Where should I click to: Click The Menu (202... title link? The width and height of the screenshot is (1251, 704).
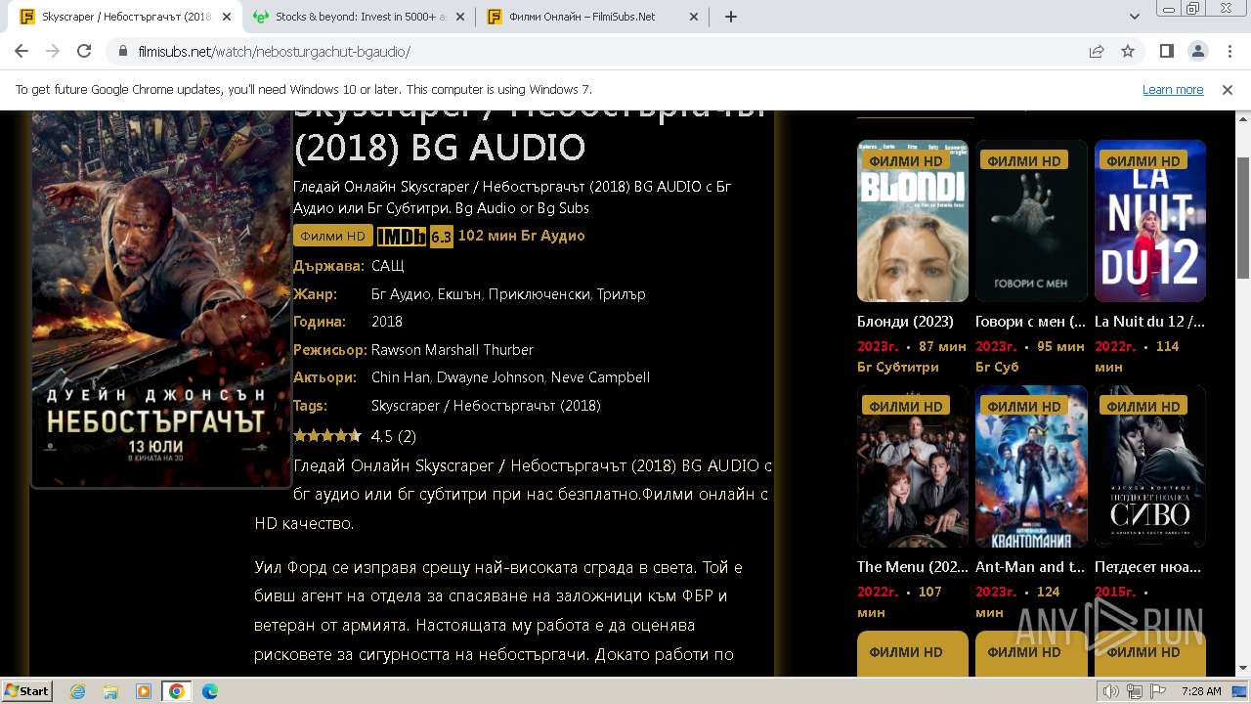pyautogui.click(x=911, y=566)
